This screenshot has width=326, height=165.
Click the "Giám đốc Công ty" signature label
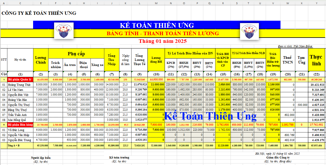(x=278, y=158)
